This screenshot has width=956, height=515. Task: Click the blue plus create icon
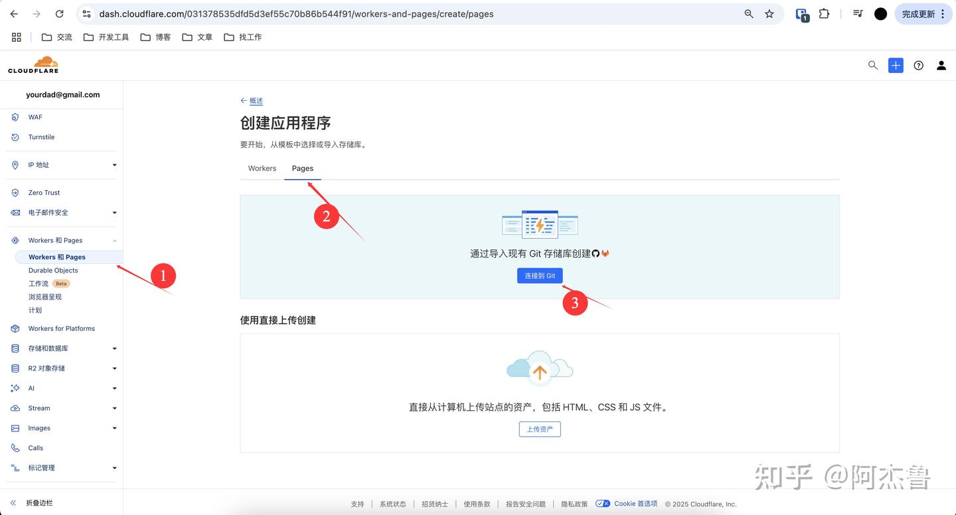click(895, 65)
